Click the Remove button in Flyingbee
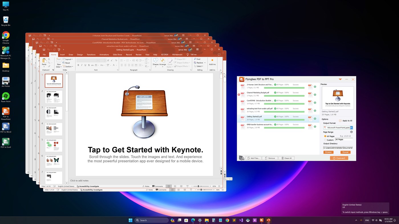The height and width of the screenshot is (224, 399). [x=270, y=158]
